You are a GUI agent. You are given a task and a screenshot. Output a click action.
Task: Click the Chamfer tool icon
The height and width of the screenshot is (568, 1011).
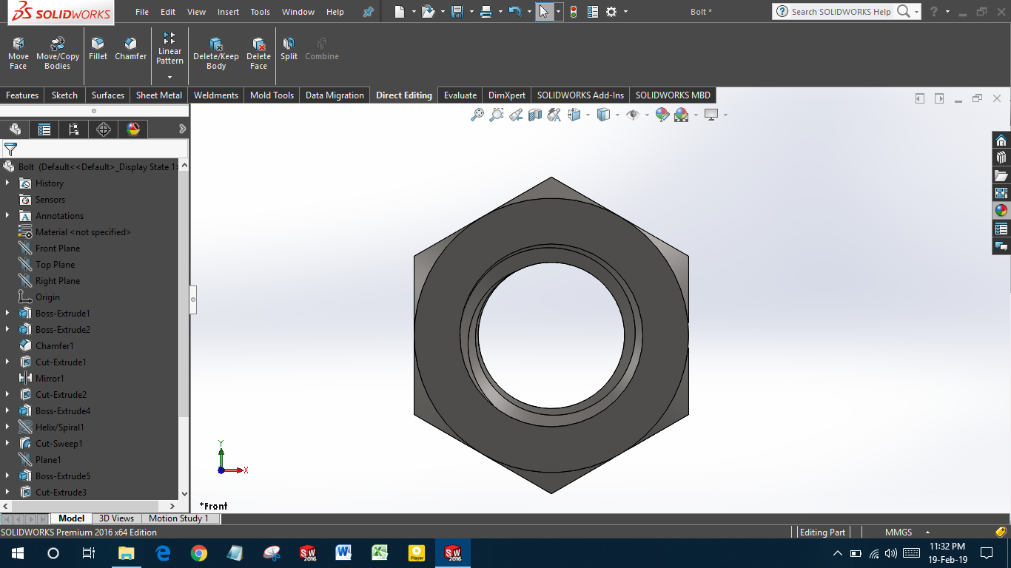[130, 49]
